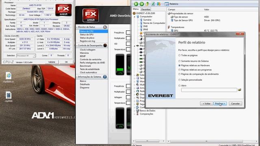This screenshot has height=146, width=260.
Task: Click the AMD FX logo in the CPU-Z window
Action: click(x=63, y=10)
